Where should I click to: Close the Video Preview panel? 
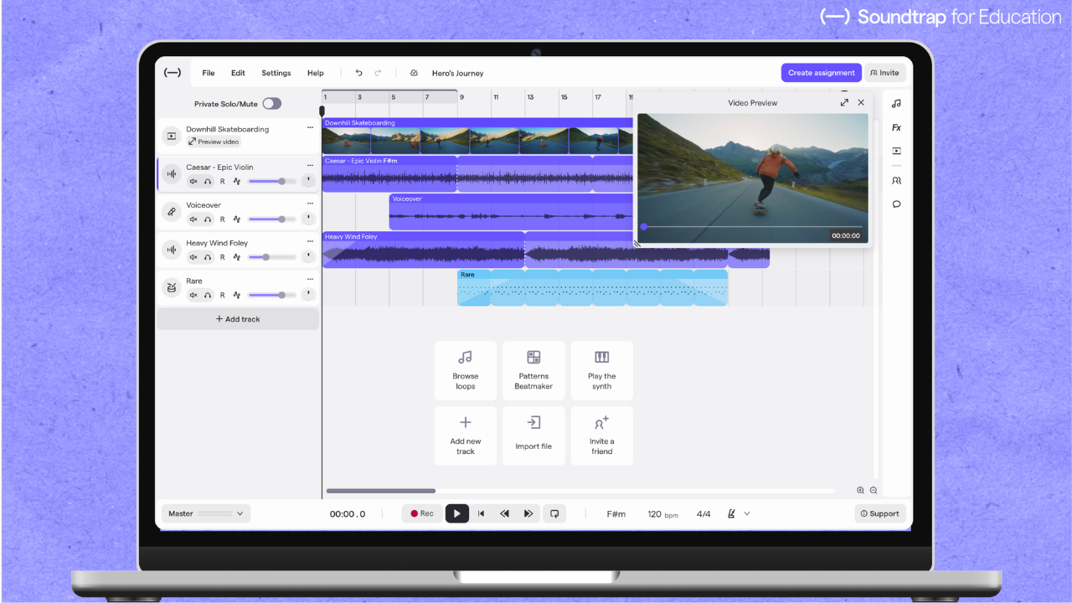861,102
